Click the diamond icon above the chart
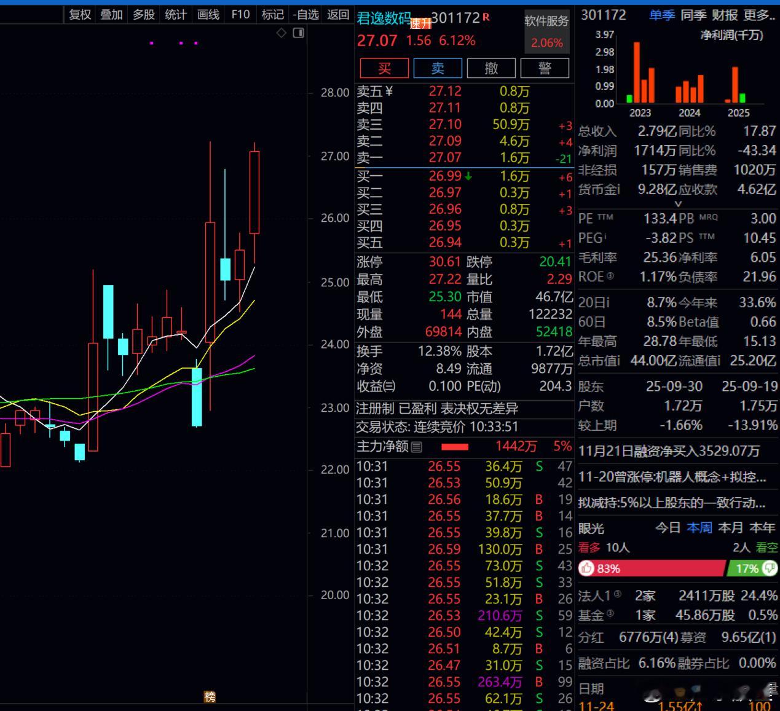This screenshot has width=780, height=711. (282, 33)
